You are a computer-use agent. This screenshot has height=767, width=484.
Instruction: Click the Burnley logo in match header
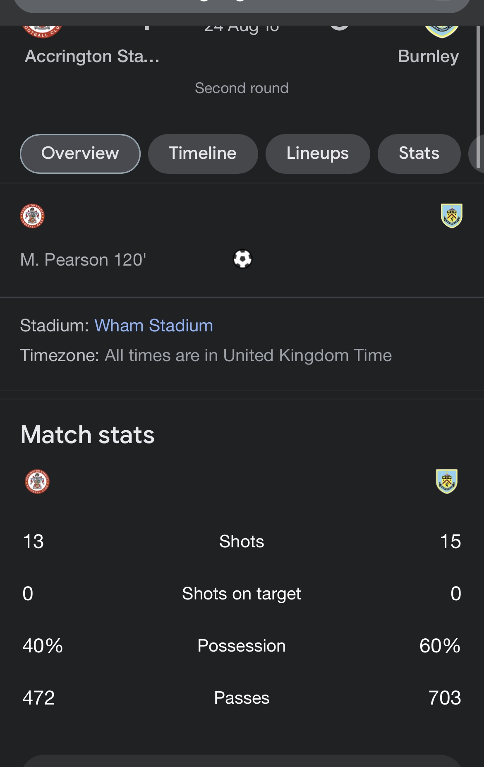pos(442,31)
